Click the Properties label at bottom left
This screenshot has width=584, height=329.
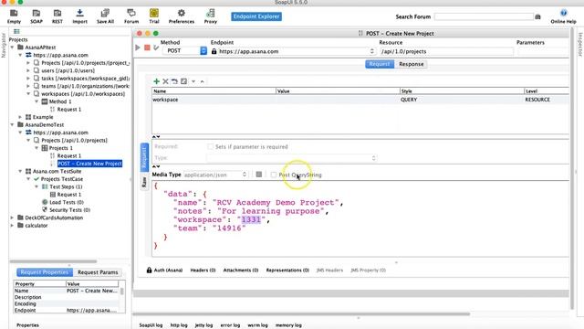(27, 325)
